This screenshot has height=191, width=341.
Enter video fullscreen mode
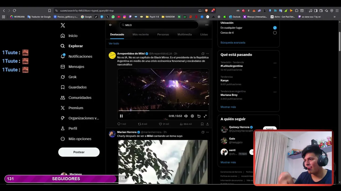205,116
